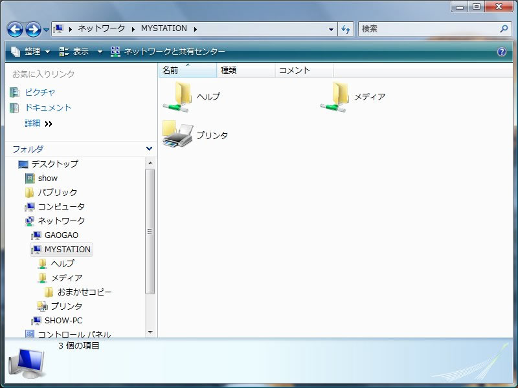Click the refresh button beside address bar
Viewport: 518px width, 388px height.
pyautogui.click(x=346, y=29)
